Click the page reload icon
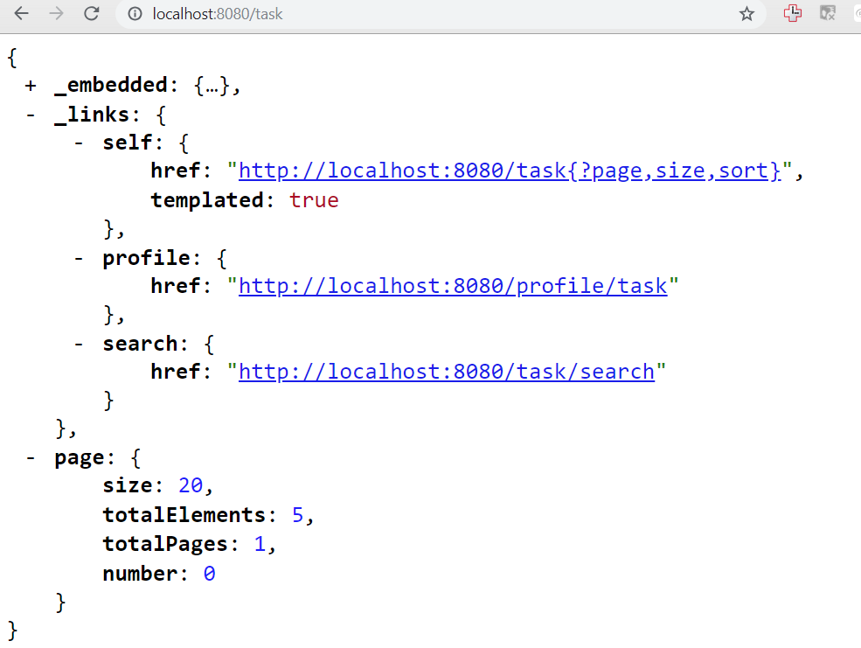 click(x=91, y=14)
